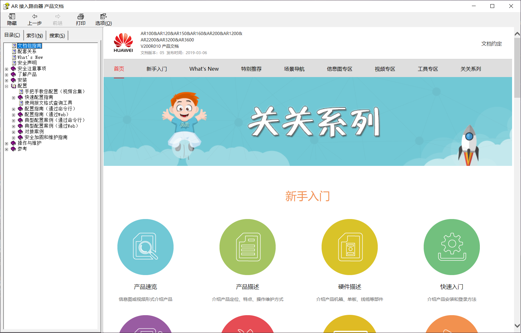
Task: Open the 产品速览 circle icon
Action: pyautogui.click(x=145, y=247)
